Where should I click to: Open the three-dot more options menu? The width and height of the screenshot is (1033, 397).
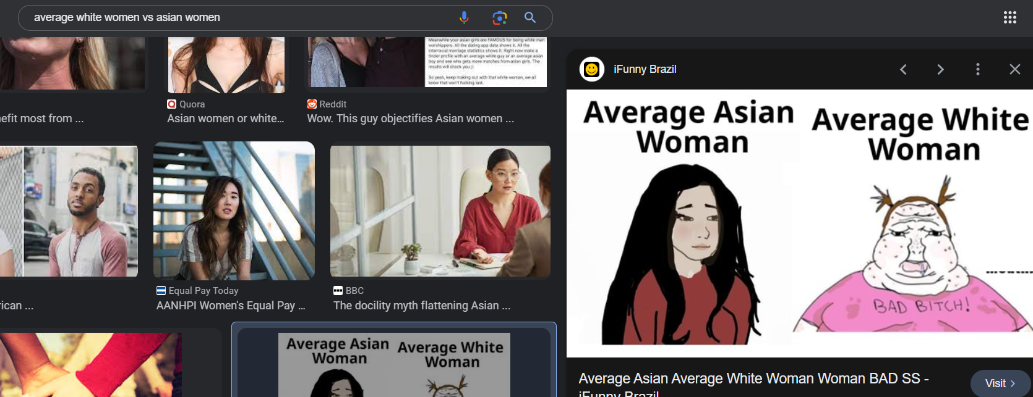pos(978,69)
